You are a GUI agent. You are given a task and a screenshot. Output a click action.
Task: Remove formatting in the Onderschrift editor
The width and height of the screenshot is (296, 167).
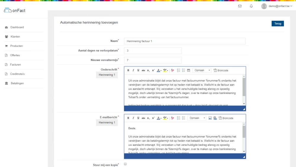click(x=173, y=70)
